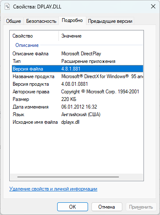Confirm with the OK button
The height and width of the screenshot is (215, 160).
point(72,207)
